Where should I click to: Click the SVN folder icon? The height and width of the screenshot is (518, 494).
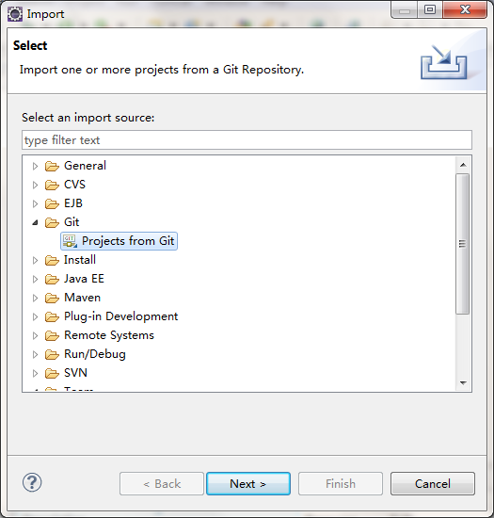(52, 373)
